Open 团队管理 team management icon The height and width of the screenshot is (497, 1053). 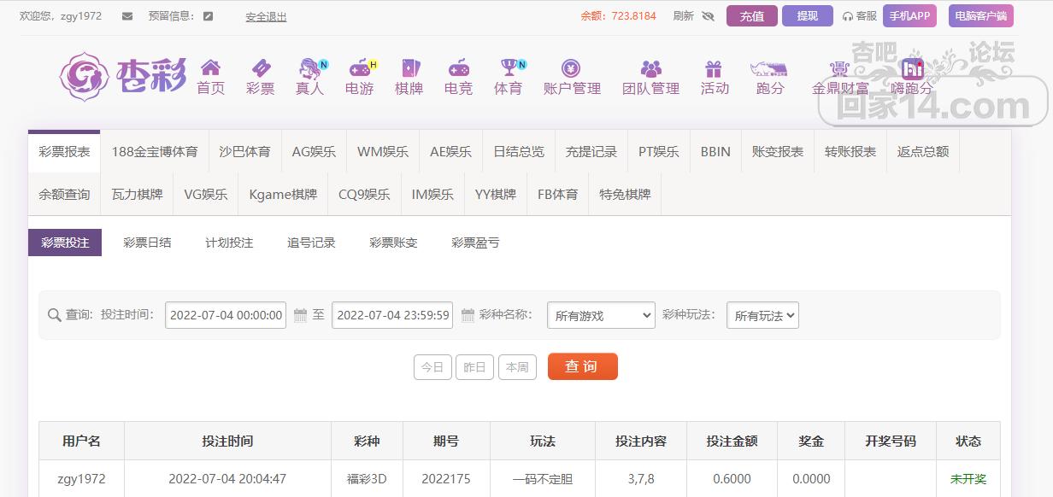651,68
